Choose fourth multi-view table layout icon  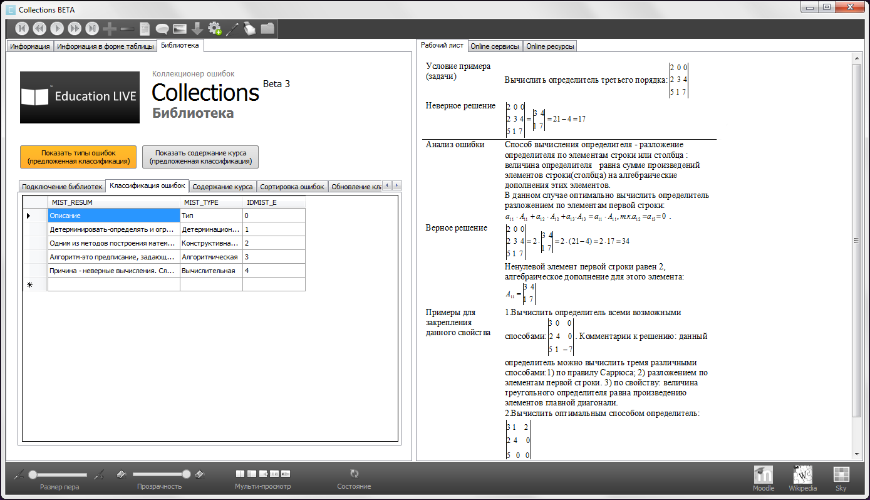pos(274,474)
